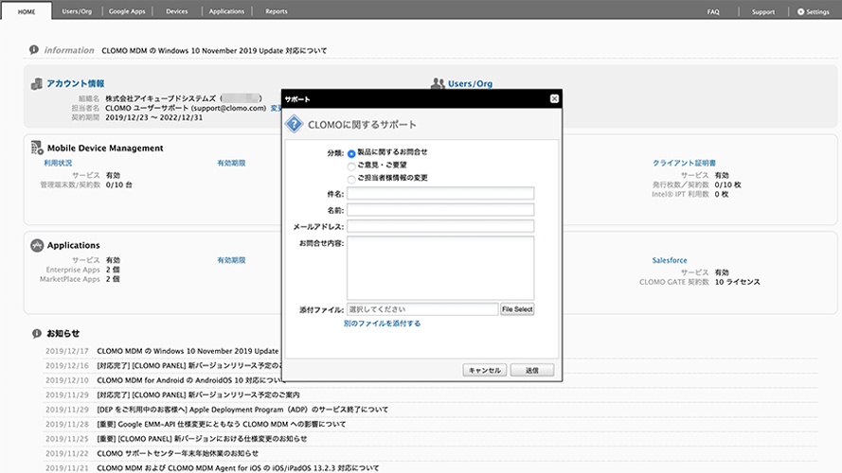The image size is (842, 473).
Task: Open the 2019/12/16 CLOMO PANEL release notice
Action: (x=189, y=366)
